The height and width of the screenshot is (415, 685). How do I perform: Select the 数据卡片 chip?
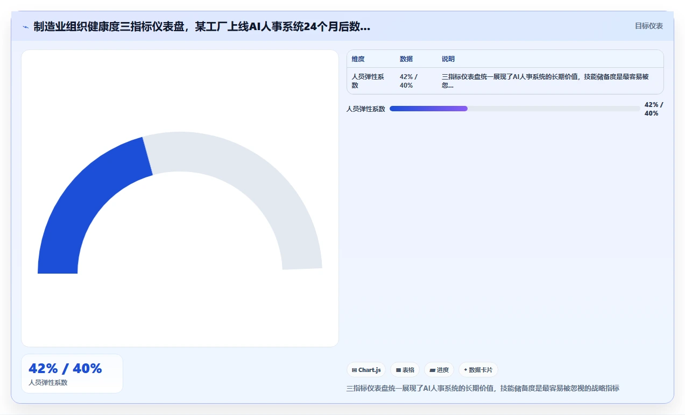[478, 370]
